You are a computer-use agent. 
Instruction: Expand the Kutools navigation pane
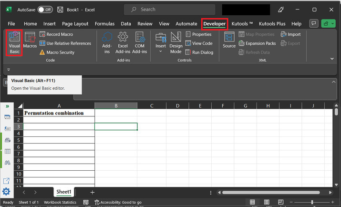8,106
